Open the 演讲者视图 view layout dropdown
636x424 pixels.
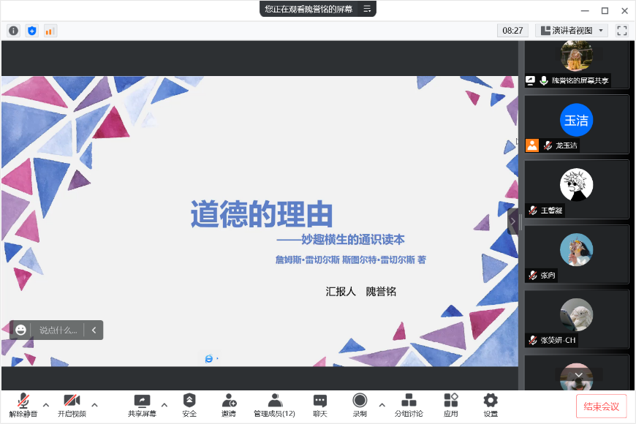572,31
